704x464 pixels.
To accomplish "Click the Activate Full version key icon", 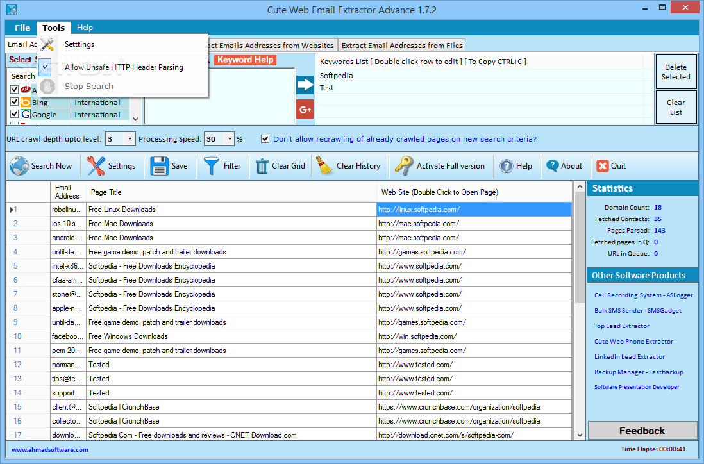I will tap(404, 165).
